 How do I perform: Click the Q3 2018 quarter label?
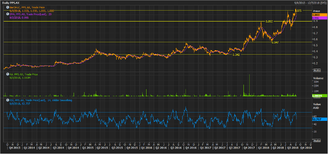point(292,147)
